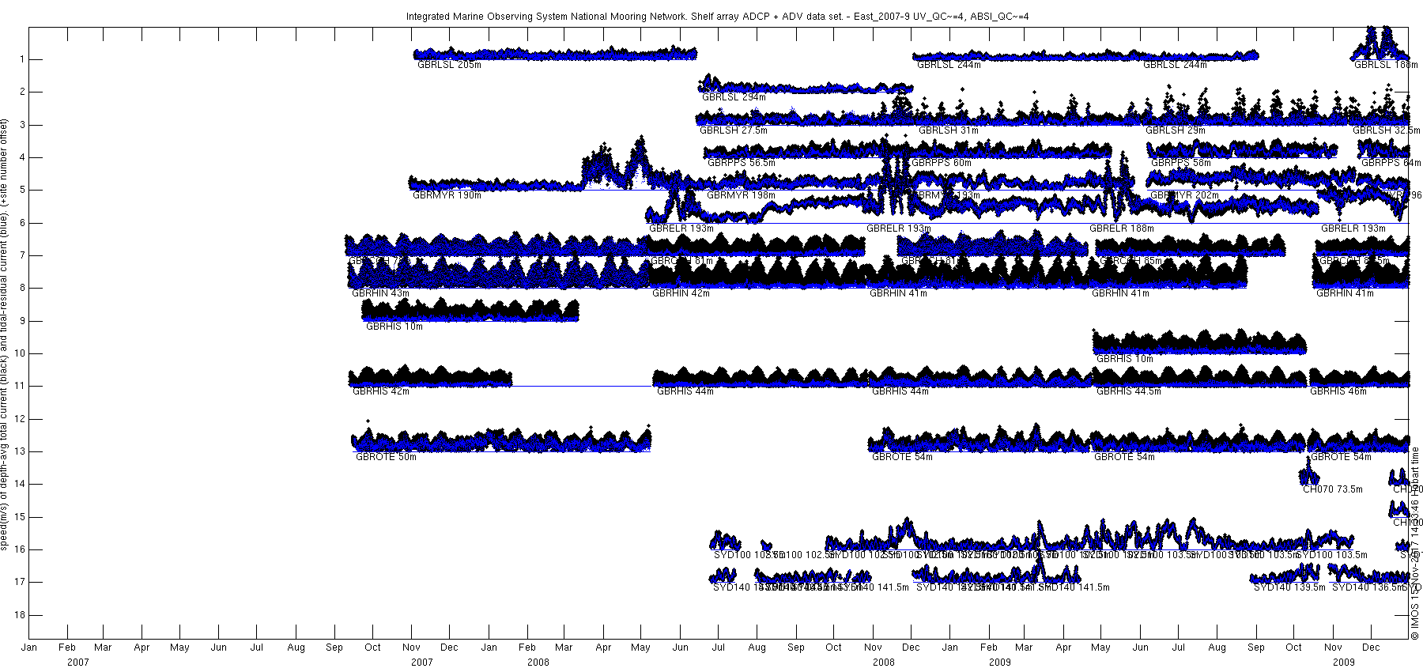Select the 'GBRPPS 60m' label
The image size is (1423, 672).
click(x=941, y=163)
